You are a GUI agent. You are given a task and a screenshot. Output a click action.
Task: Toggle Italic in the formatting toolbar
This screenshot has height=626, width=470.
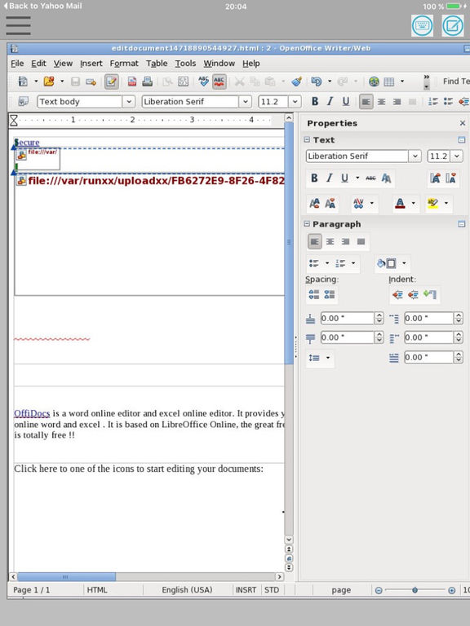pyautogui.click(x=330, y=102)
